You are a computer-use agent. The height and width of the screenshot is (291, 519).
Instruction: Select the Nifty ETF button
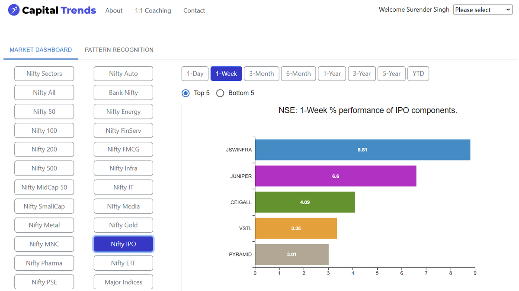pos(123,263)
